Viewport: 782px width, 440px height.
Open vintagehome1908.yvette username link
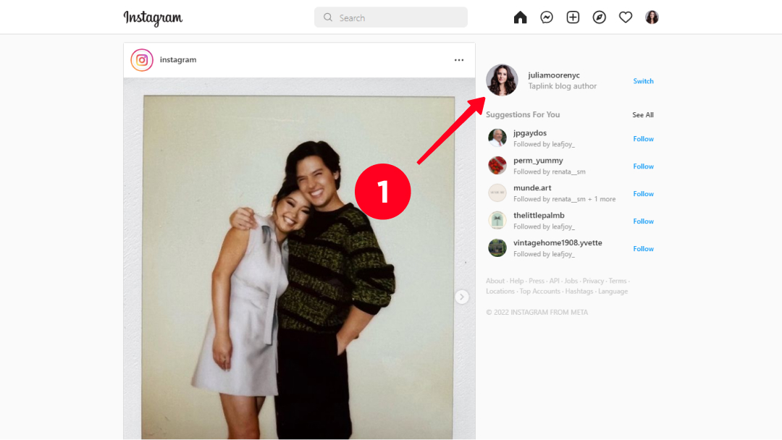[x=558, y=242]
